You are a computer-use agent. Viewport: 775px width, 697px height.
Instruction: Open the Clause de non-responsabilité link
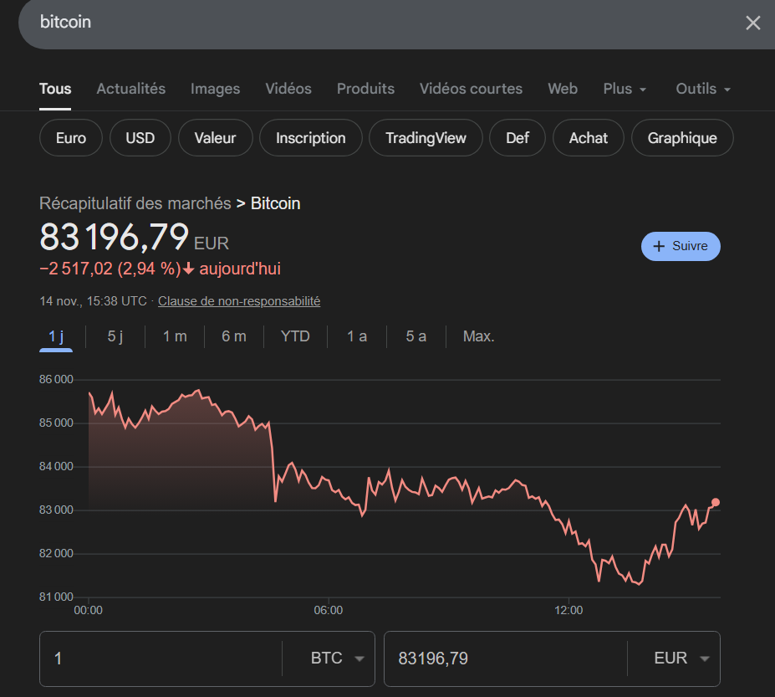pos(239,301)
